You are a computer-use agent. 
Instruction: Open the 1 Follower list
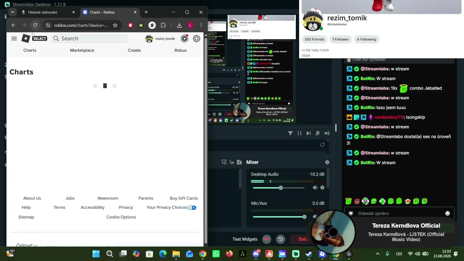pos(340,39)
